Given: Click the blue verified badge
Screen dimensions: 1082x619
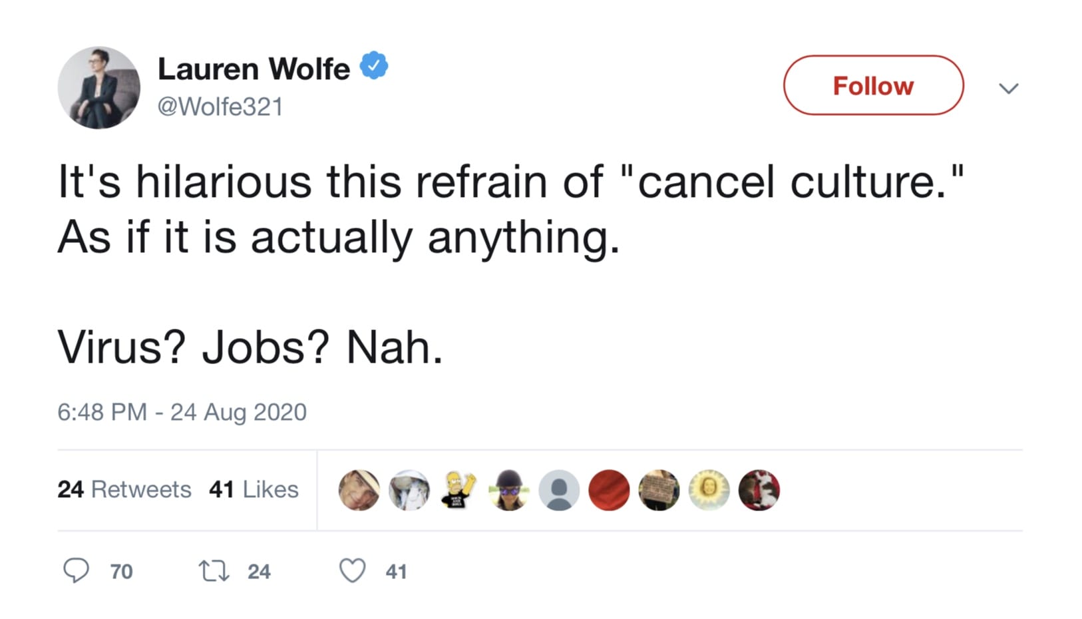Looking at the screenshot, I should click(374, 66).
